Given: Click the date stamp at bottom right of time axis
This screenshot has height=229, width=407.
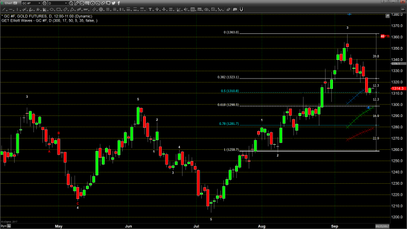Looking at the screenshot, I should pyautogui.click(x=382, y=226).
